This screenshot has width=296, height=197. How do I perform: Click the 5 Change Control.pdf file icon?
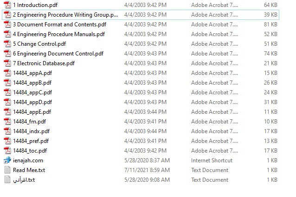[x=7, y=43]
